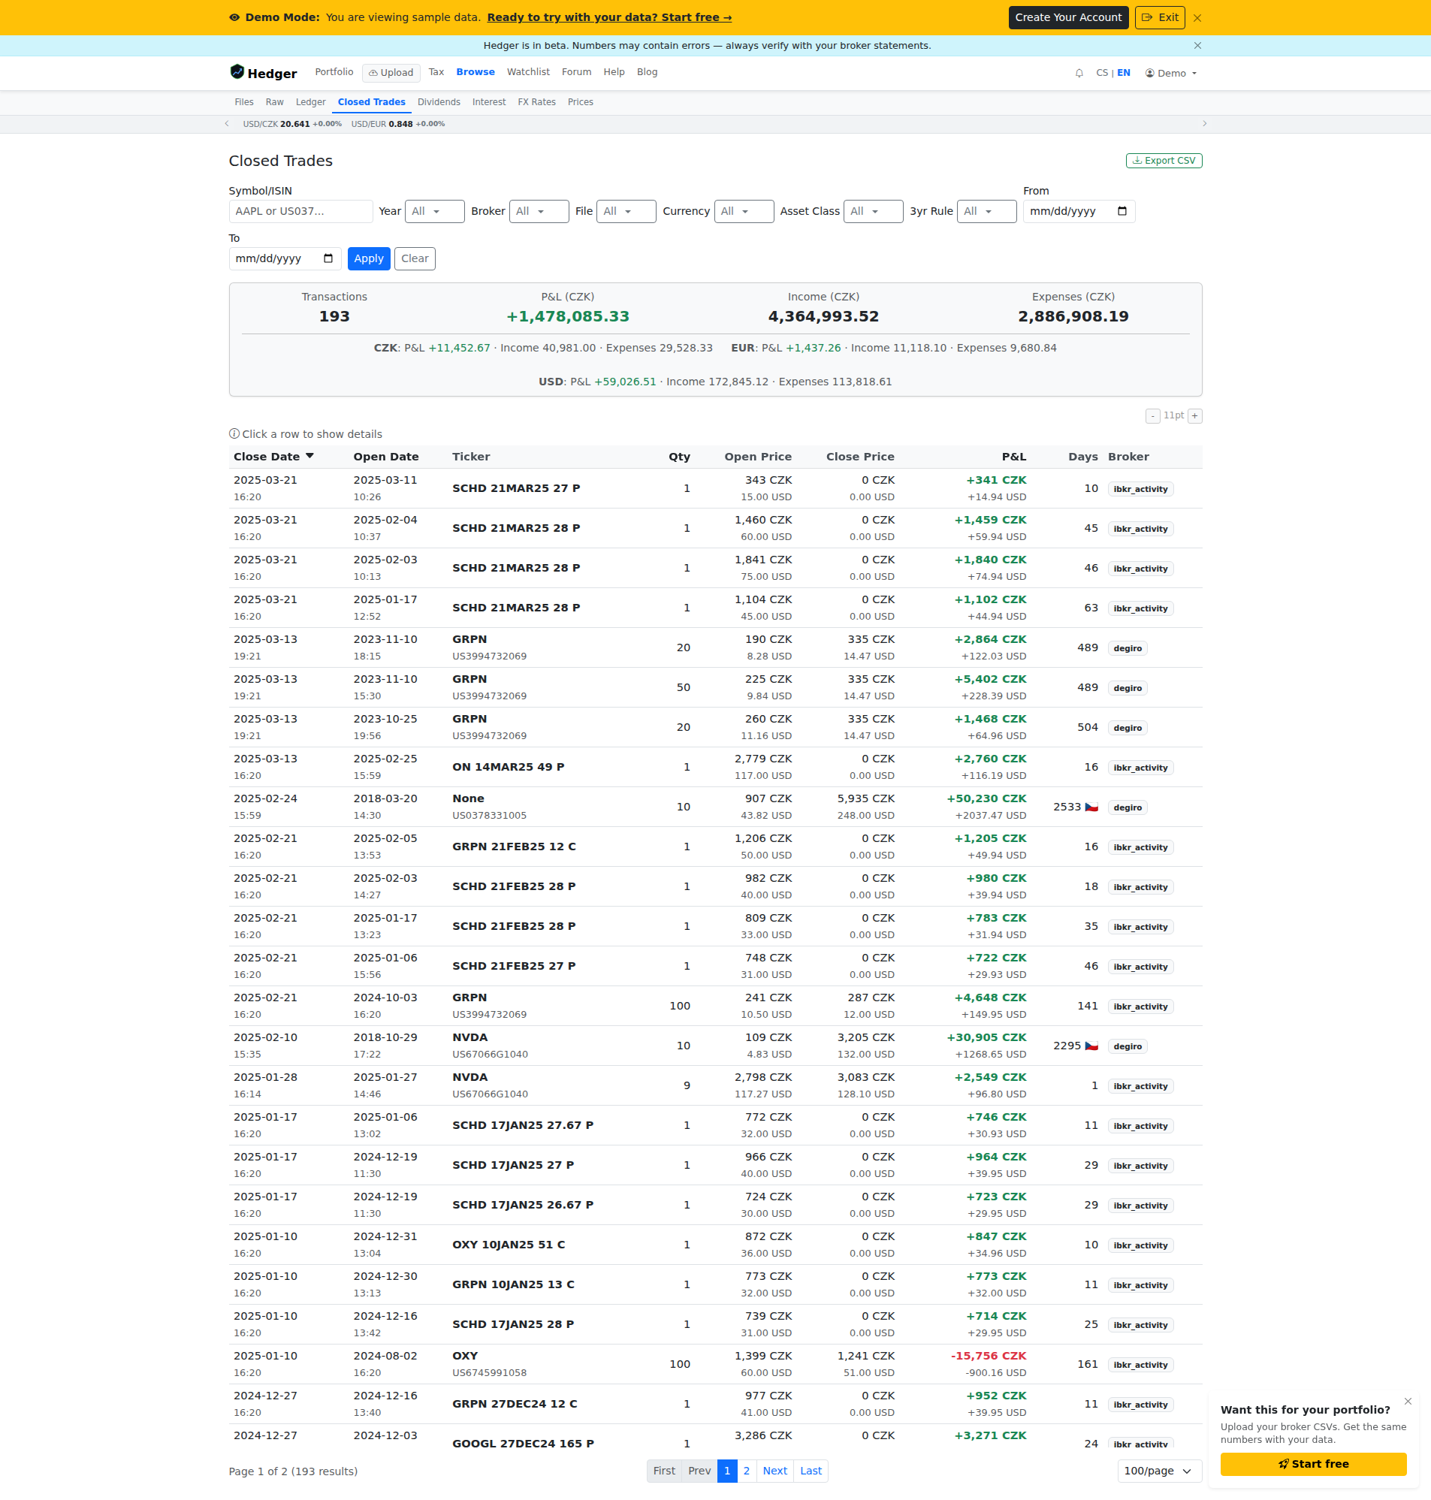
Task: Dismiss the Demo Mode banner
Action: point(1197,17)
